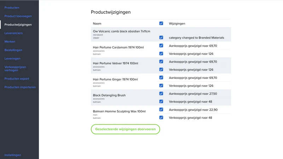Go to Leveringen in the sidebar
283x159 pixels.
12,58
